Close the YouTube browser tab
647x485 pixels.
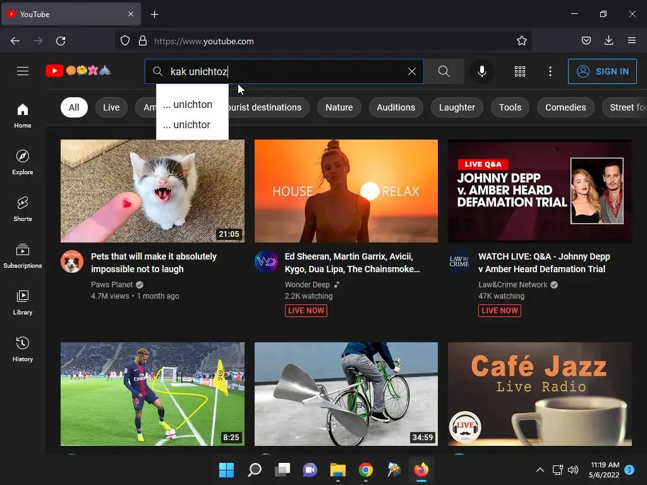pos(131,14)
